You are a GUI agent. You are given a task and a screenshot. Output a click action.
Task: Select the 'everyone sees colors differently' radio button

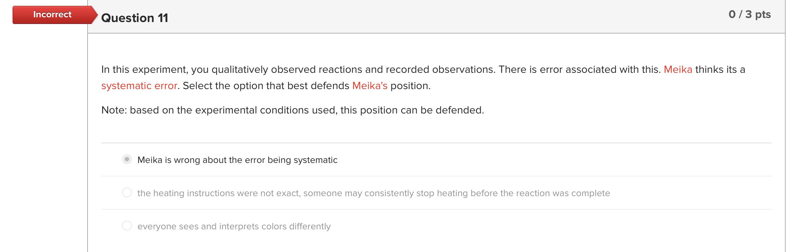127,226
